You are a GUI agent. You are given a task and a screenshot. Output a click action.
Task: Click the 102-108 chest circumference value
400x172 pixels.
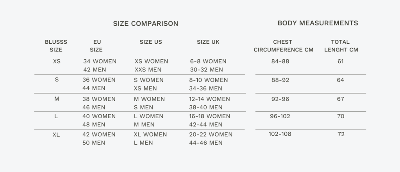click(x=280, y=134)
